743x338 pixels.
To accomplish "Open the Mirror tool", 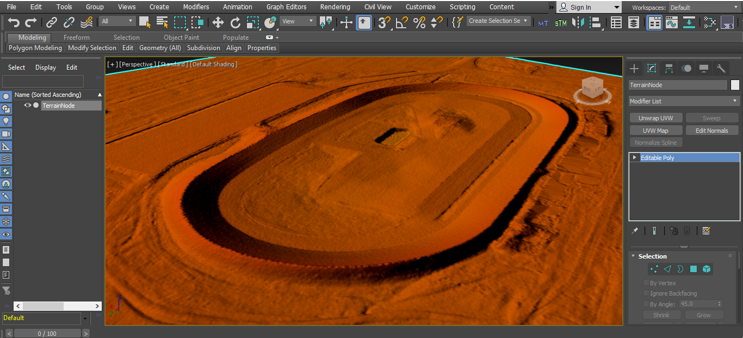I will 578,22.
